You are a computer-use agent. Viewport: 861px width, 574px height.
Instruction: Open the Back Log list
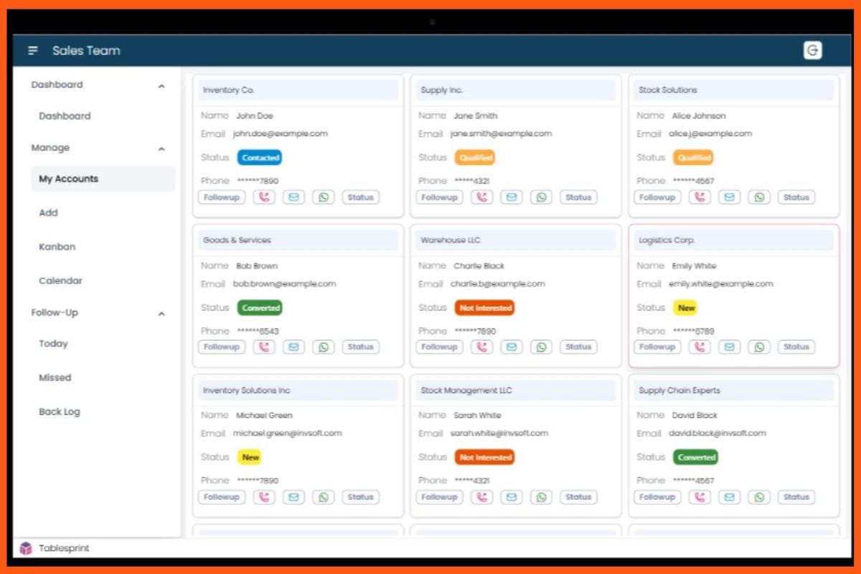[x=60, y=412]
